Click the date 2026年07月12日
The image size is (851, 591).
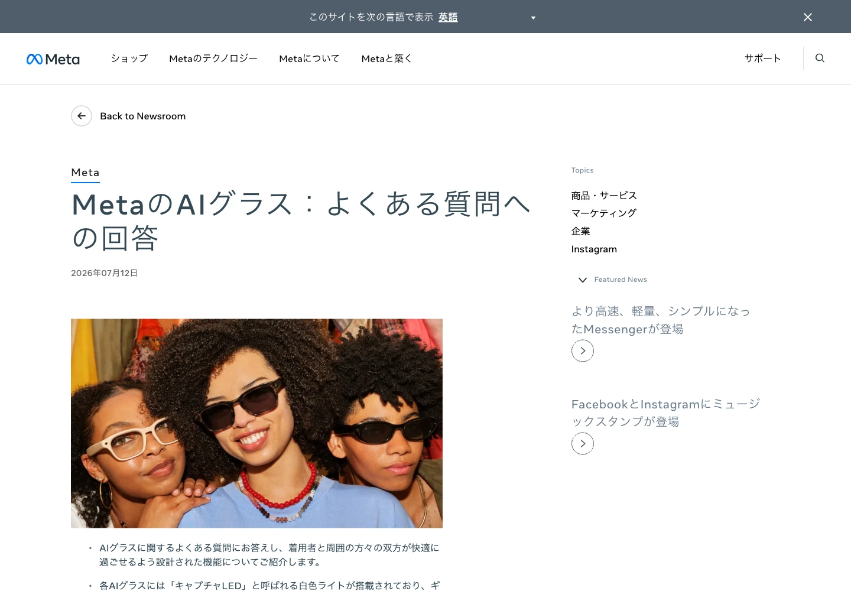click(x=104, y=273)
